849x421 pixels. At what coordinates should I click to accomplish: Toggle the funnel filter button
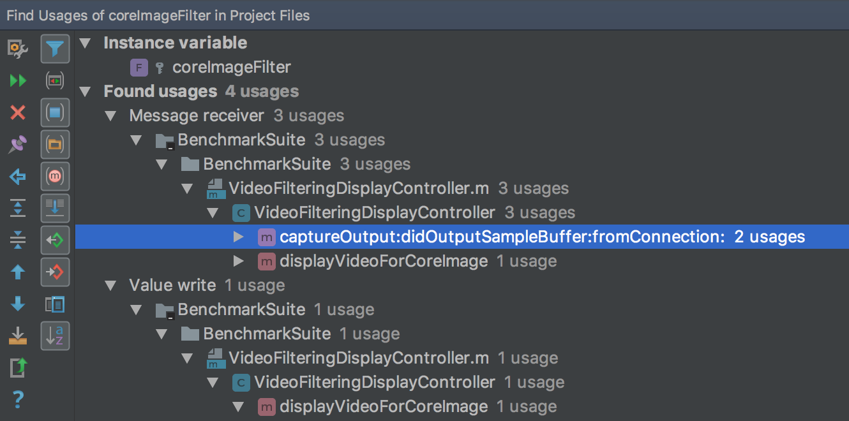coord(55,49)
